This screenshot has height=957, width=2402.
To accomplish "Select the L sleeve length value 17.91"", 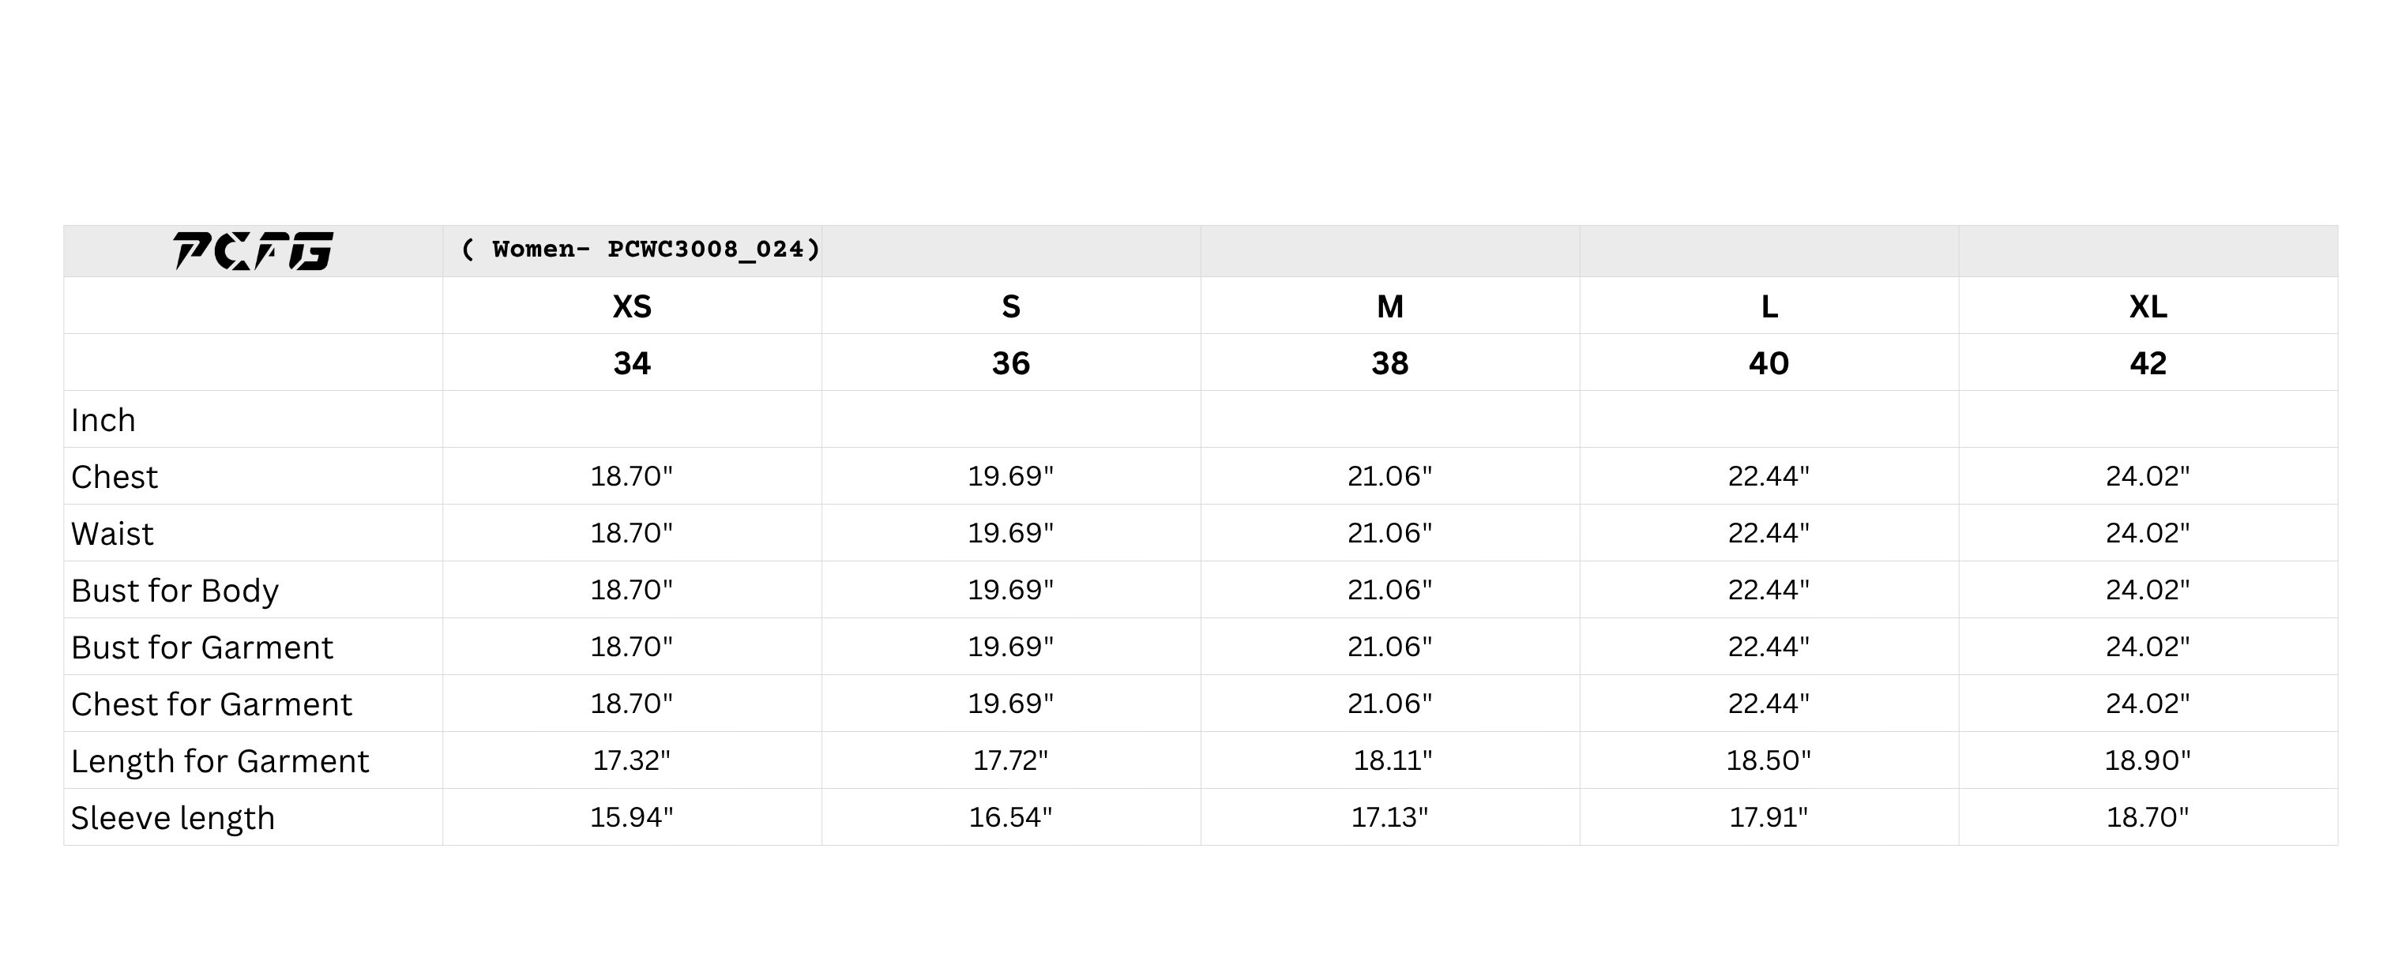I will click(x=1769, y=817).
